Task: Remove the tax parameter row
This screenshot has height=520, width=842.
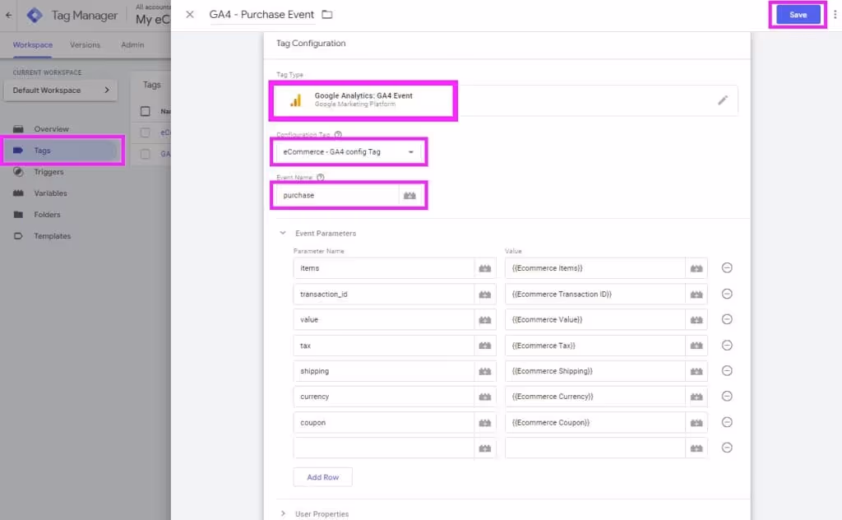Action: pos(727,345)
